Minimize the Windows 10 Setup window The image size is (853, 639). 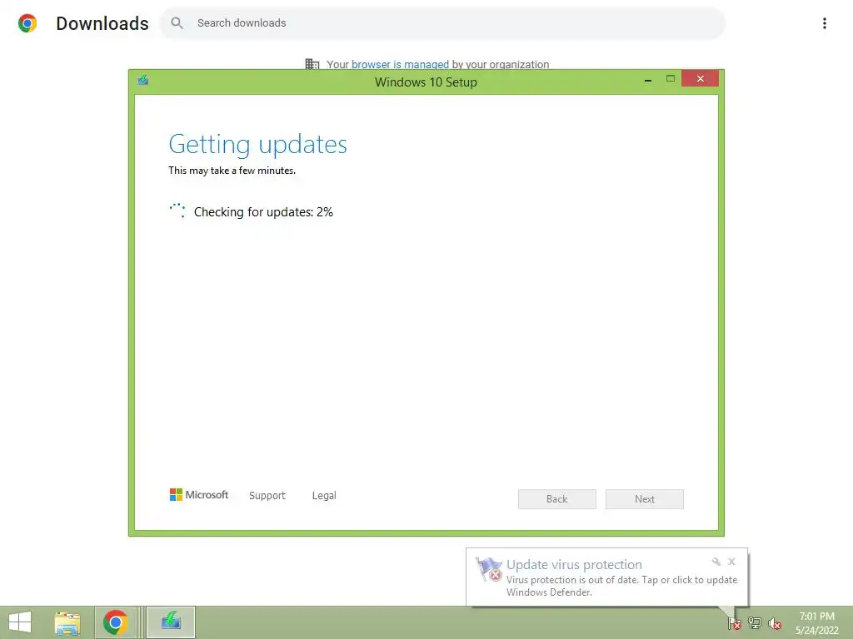648,80
